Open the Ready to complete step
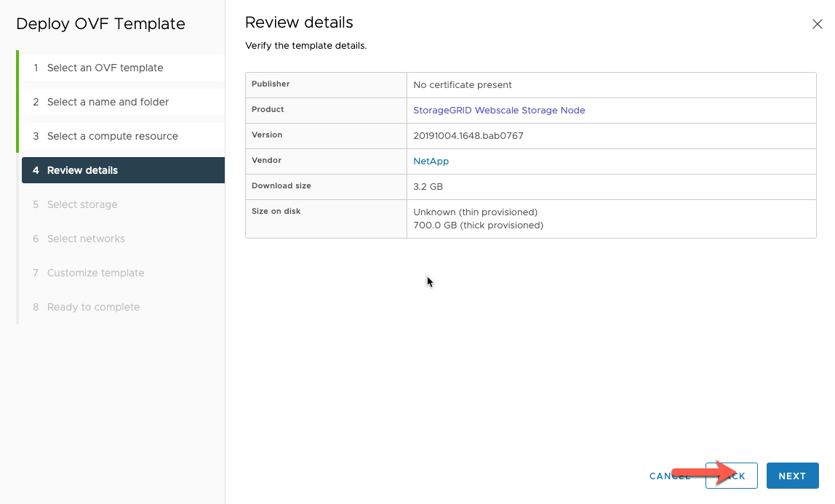 pos(93,307)
